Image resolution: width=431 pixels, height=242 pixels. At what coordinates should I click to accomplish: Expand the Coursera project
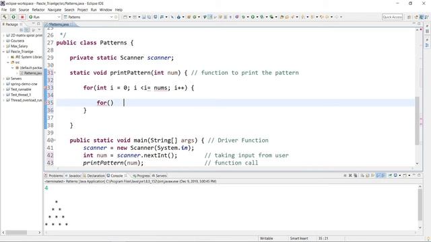(3, 41)
